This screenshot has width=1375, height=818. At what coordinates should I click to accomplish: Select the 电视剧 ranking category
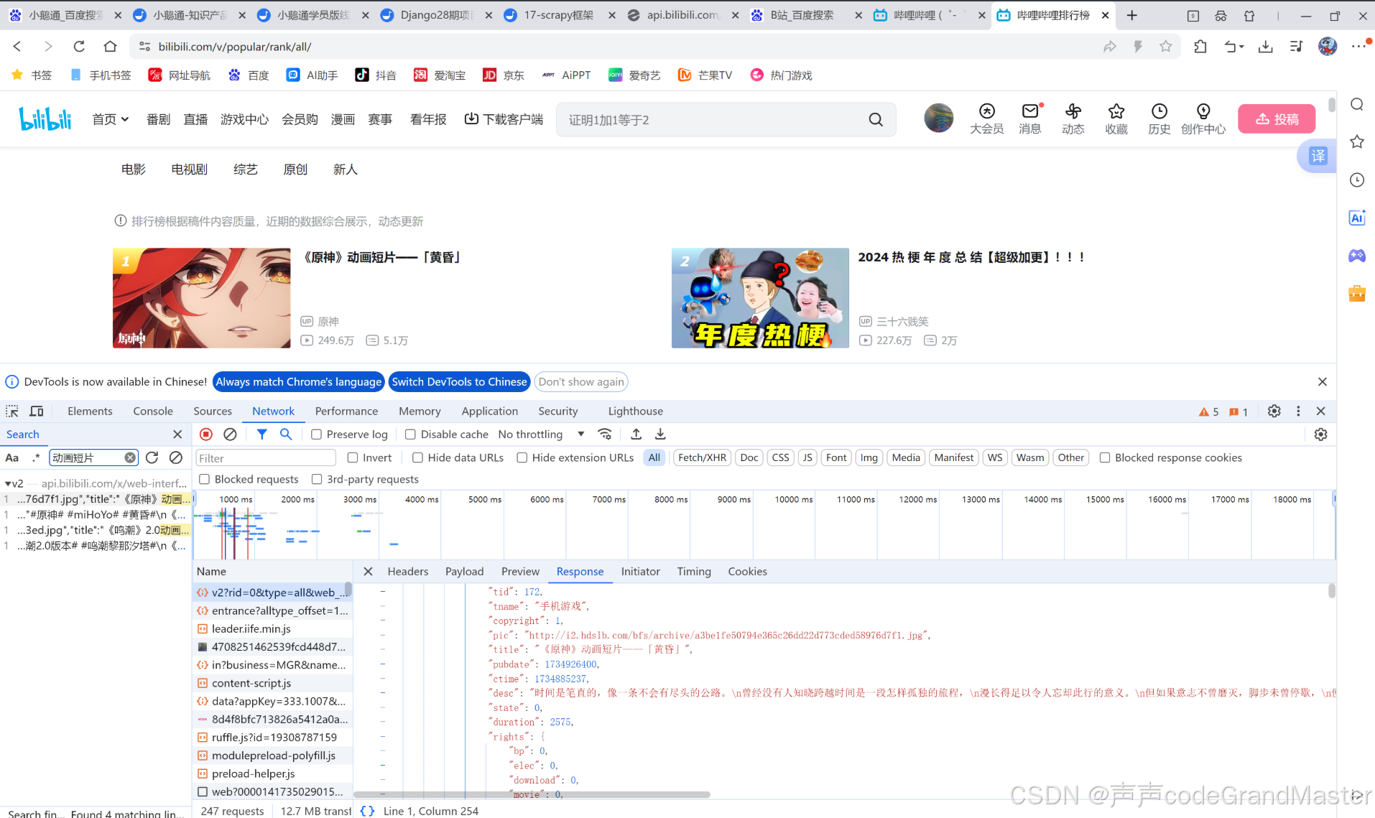point(189,169)
